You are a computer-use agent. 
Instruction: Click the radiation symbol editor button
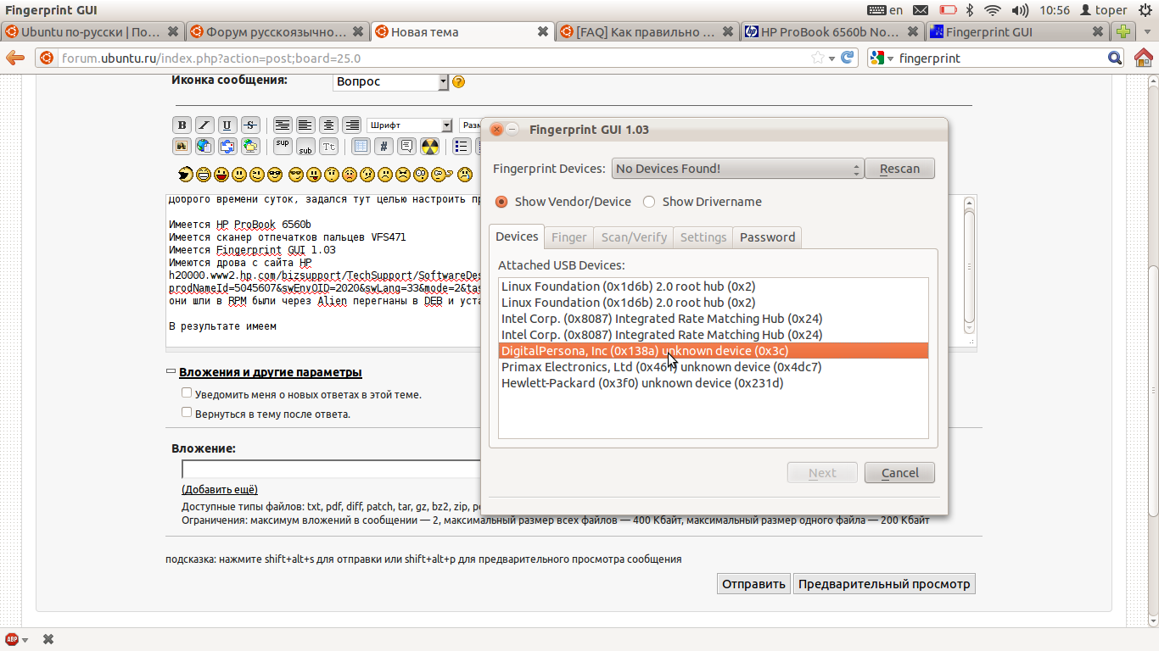430,147
